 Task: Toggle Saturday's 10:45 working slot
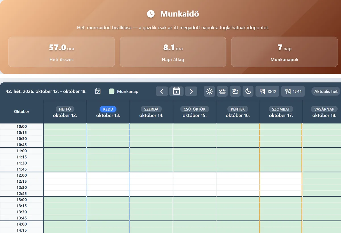pyautogui.click(x=281, y=145)
